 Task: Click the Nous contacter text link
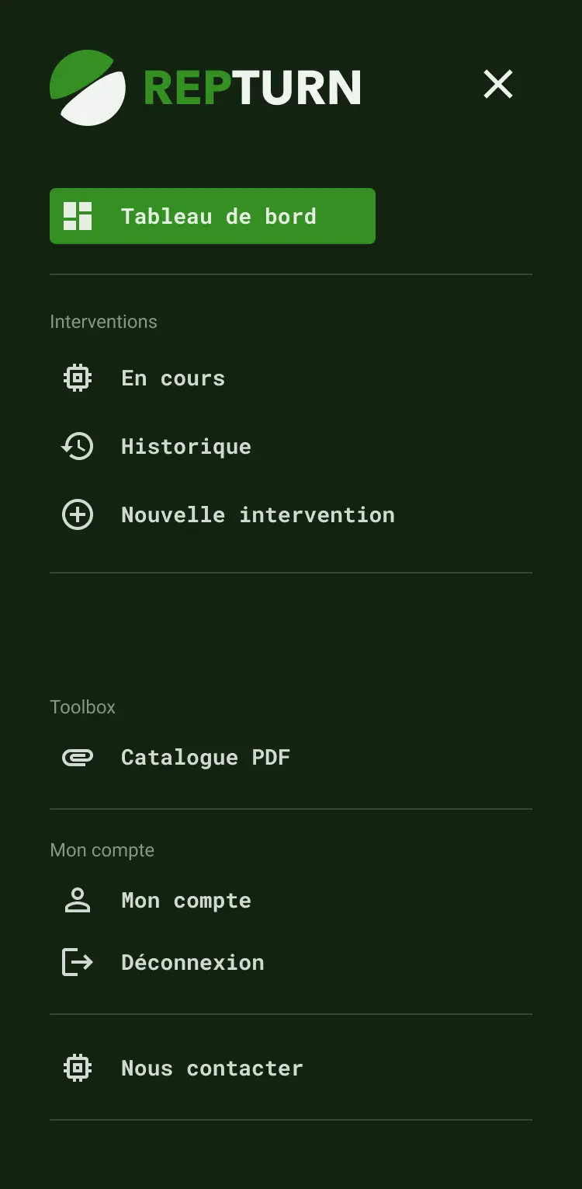coord(212,1069)
